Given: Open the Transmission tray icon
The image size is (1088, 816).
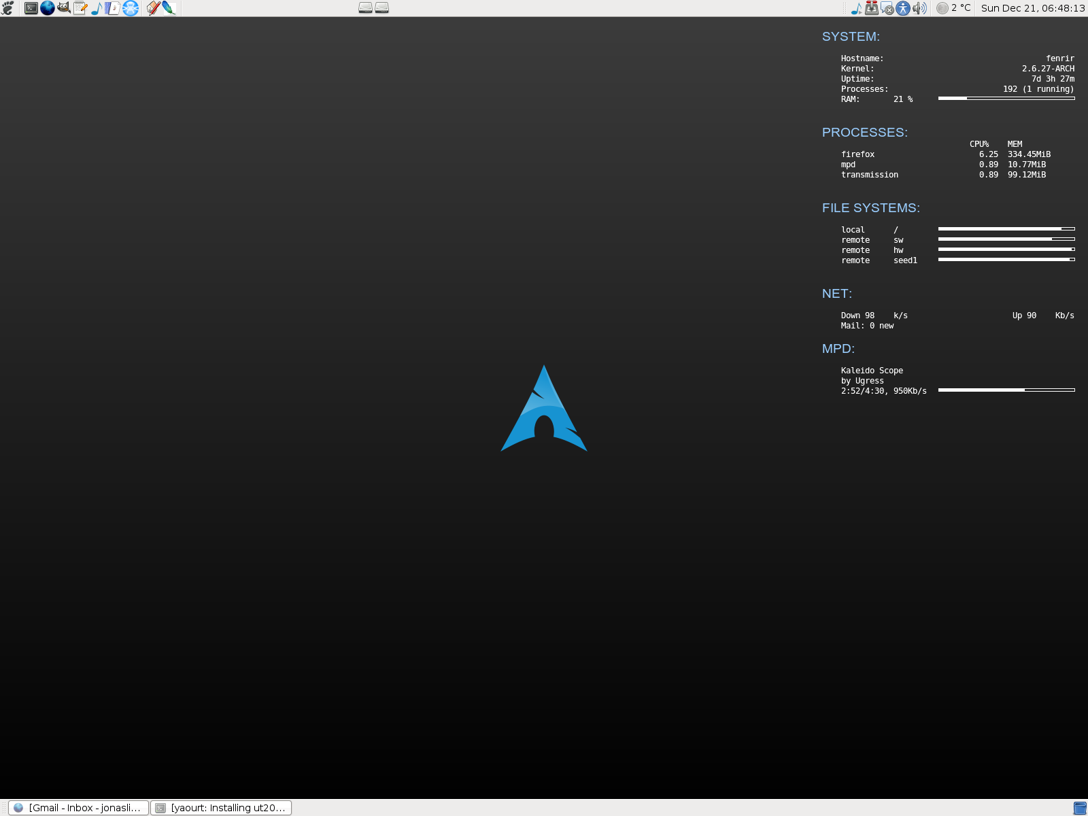Looking at the screenshot, I should 871,8.
